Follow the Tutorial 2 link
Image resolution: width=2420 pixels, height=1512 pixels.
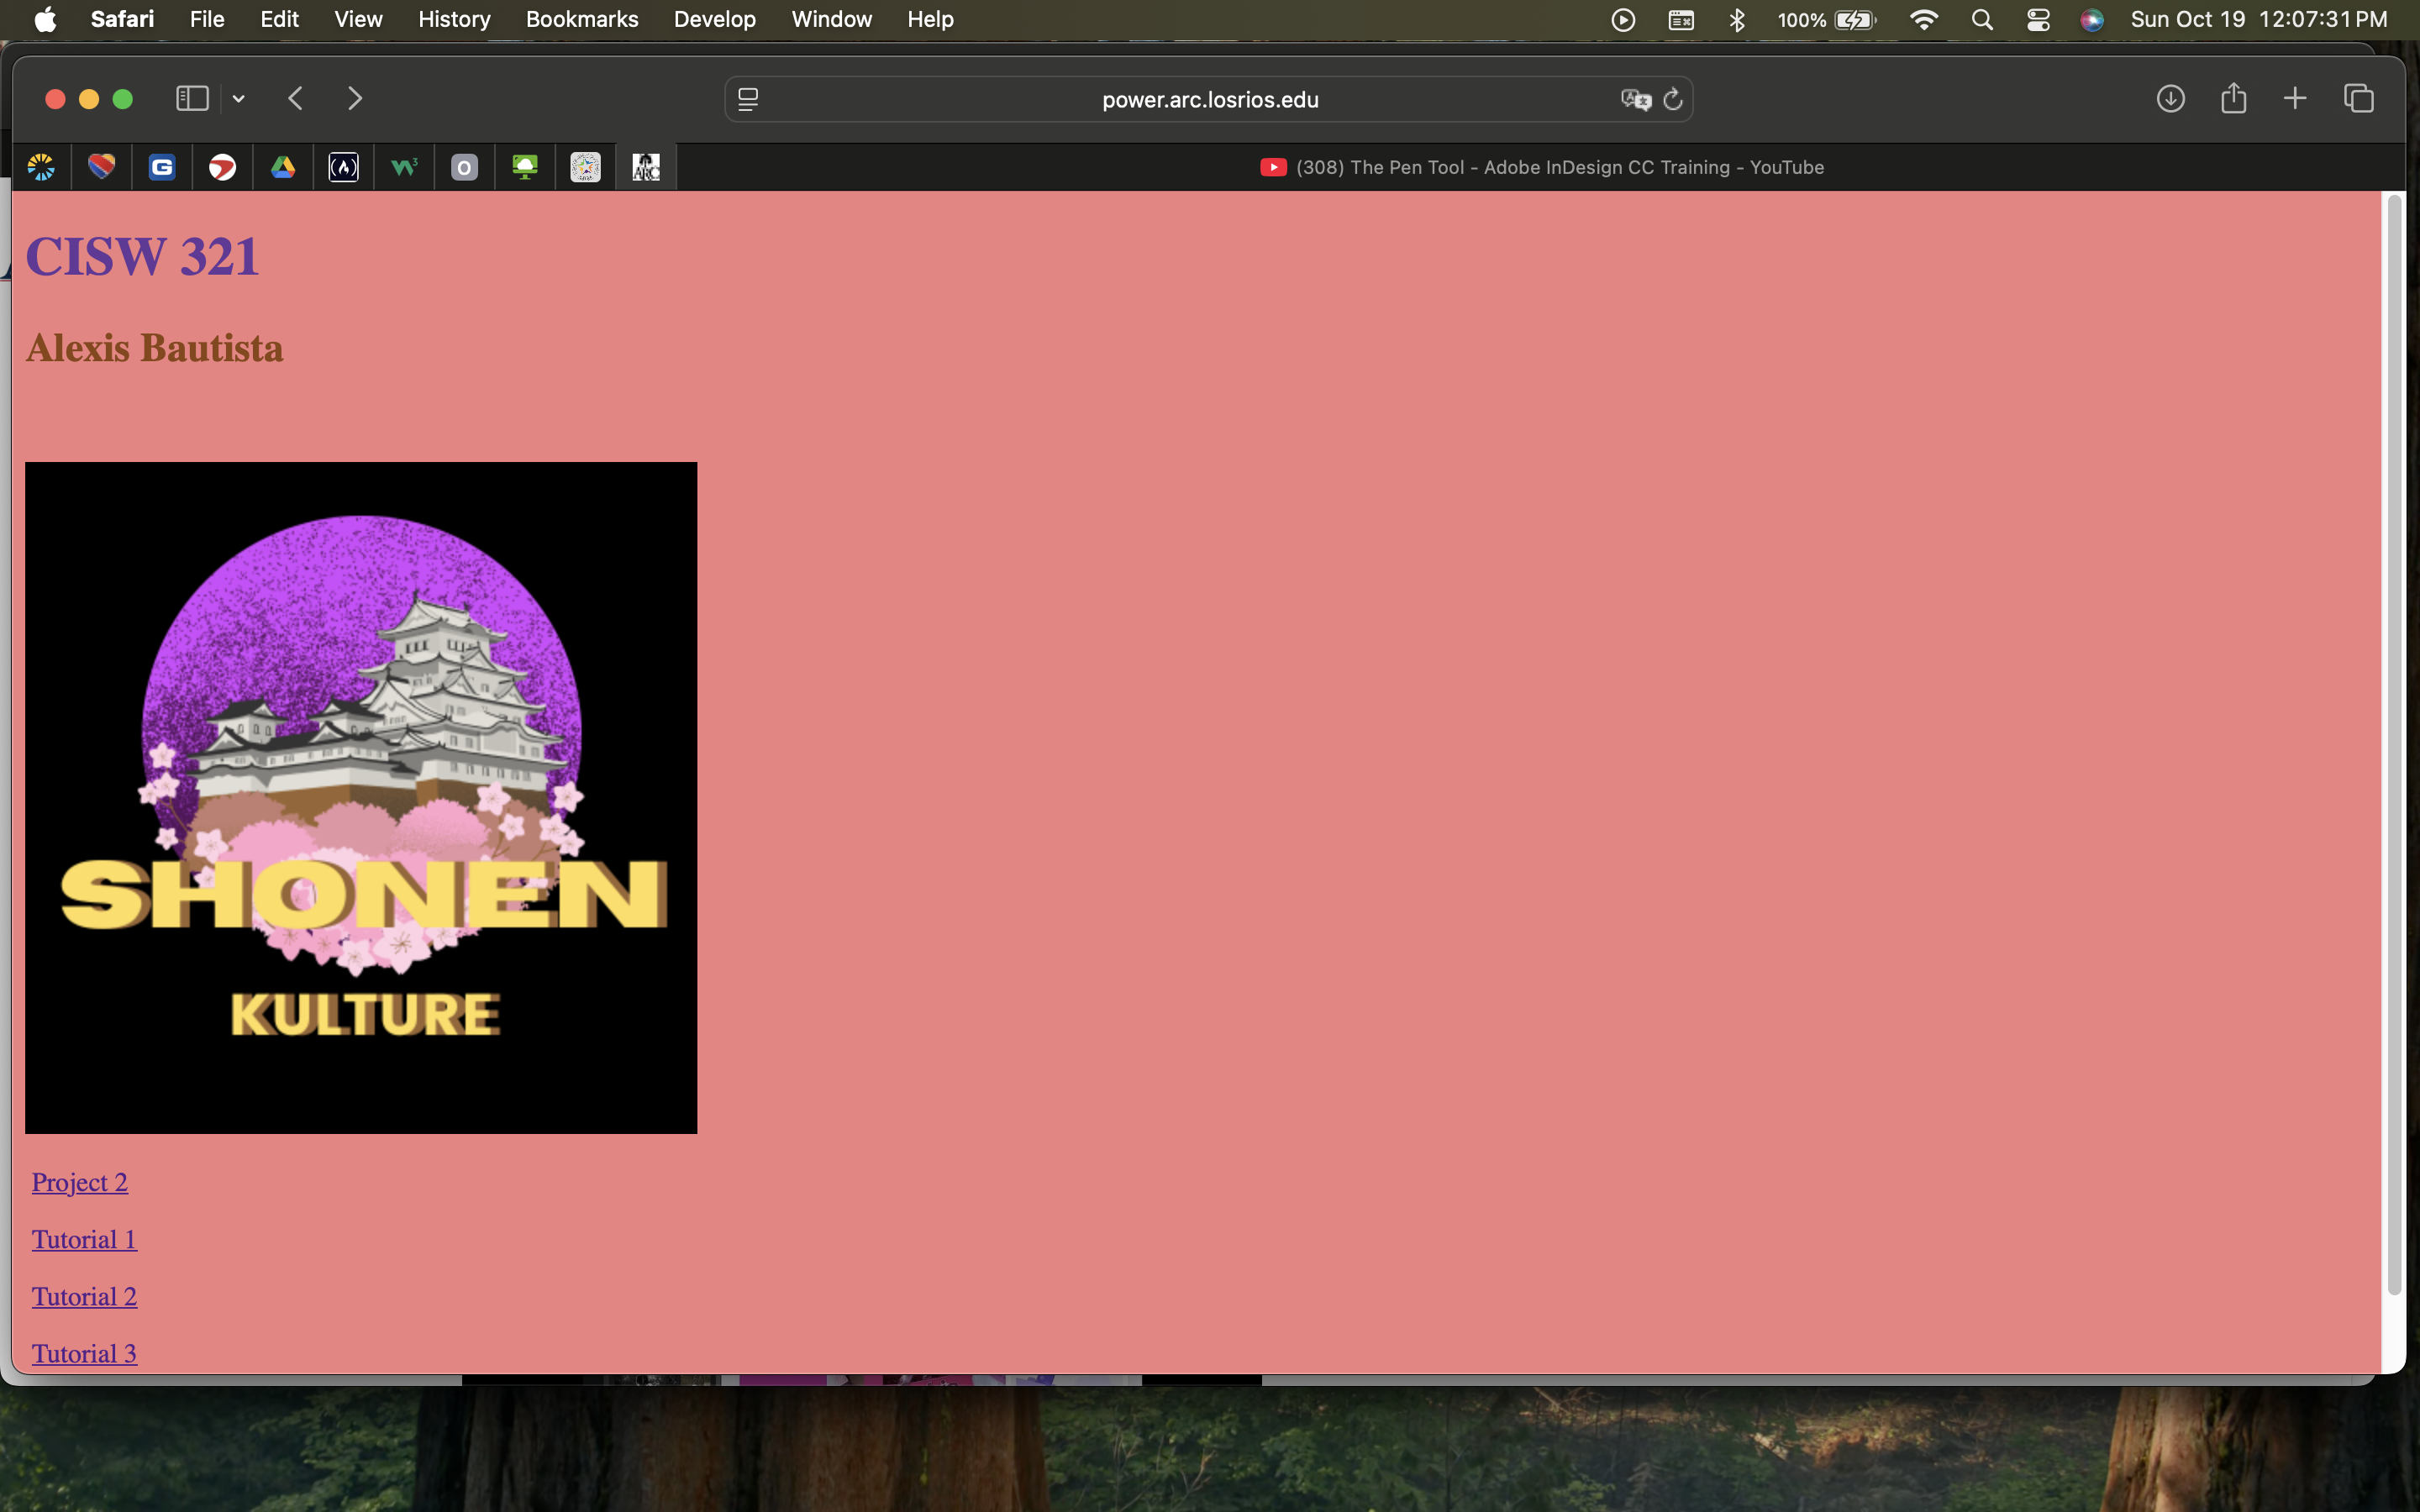(84, 1296)
